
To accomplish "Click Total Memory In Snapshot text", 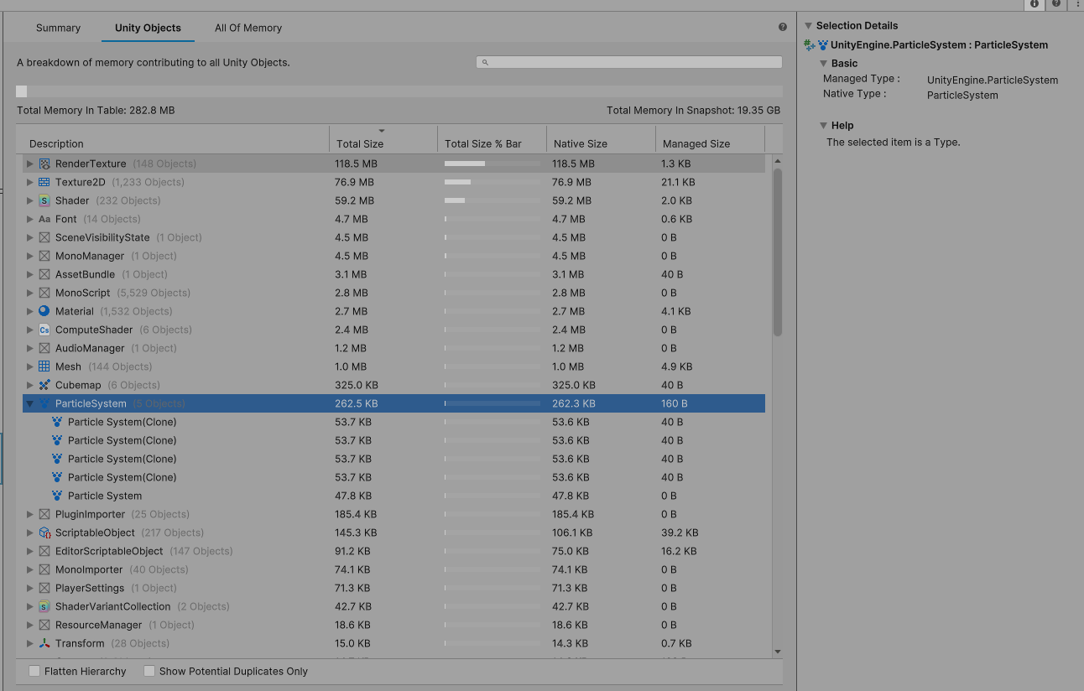I will pyautogui.click(x=693, y=110).
